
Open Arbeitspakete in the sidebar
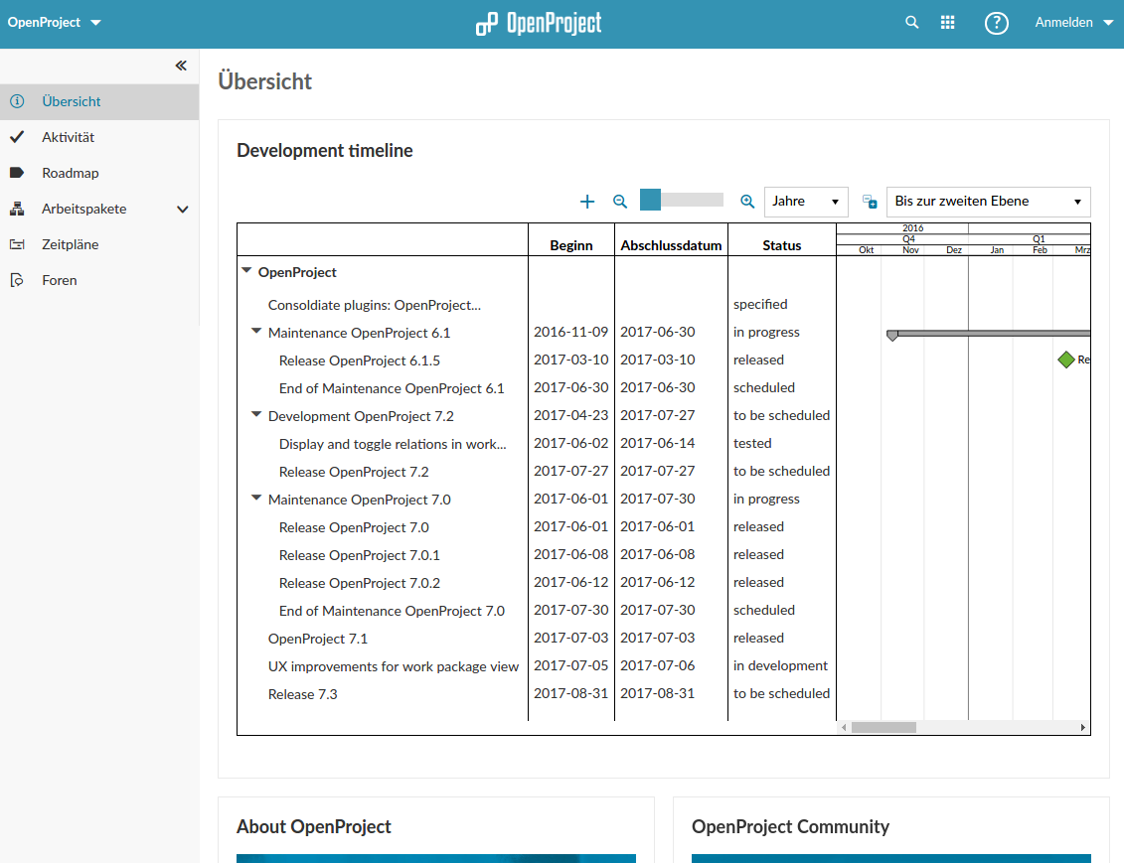(83, 210)
